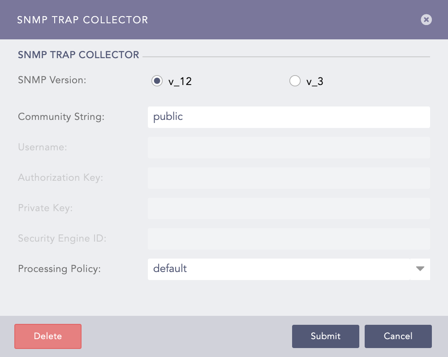
Task: Click the Authorization Key input field
Action: [x=289, y=178]
